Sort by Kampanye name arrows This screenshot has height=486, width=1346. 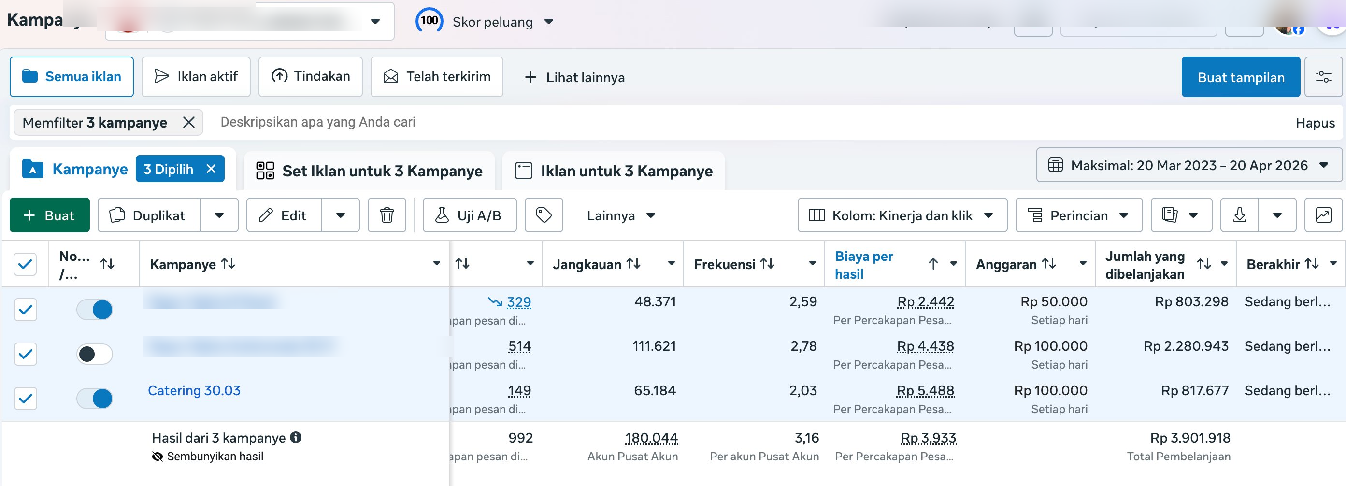(228, 264)
